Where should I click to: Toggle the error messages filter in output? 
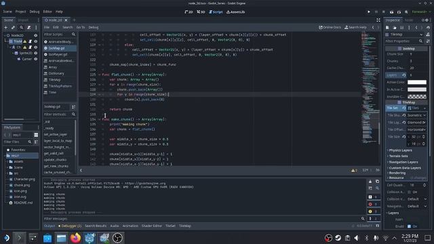[373, 204]
